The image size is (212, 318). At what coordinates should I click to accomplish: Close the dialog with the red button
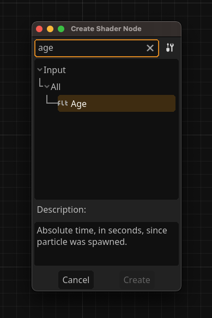pyautogui.click(x=39, y=29)
